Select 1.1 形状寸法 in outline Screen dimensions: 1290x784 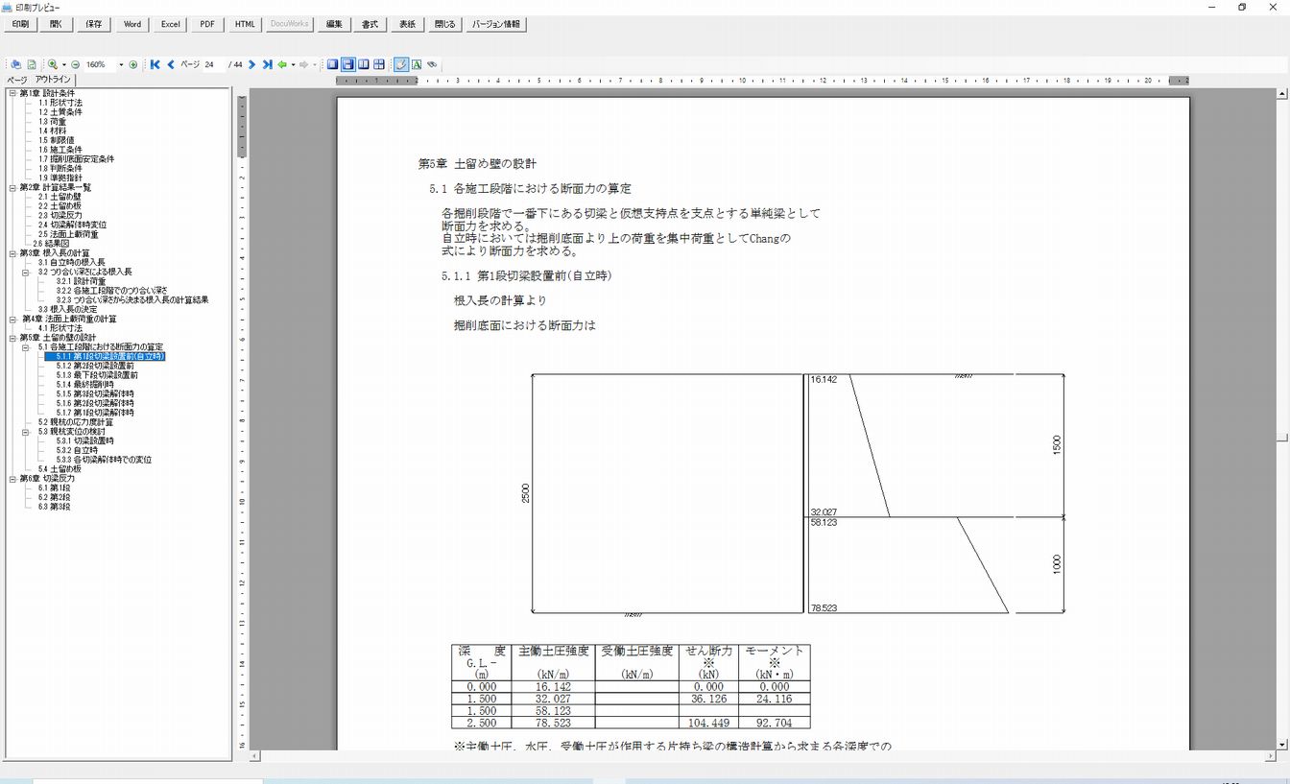tap(60, 103)
